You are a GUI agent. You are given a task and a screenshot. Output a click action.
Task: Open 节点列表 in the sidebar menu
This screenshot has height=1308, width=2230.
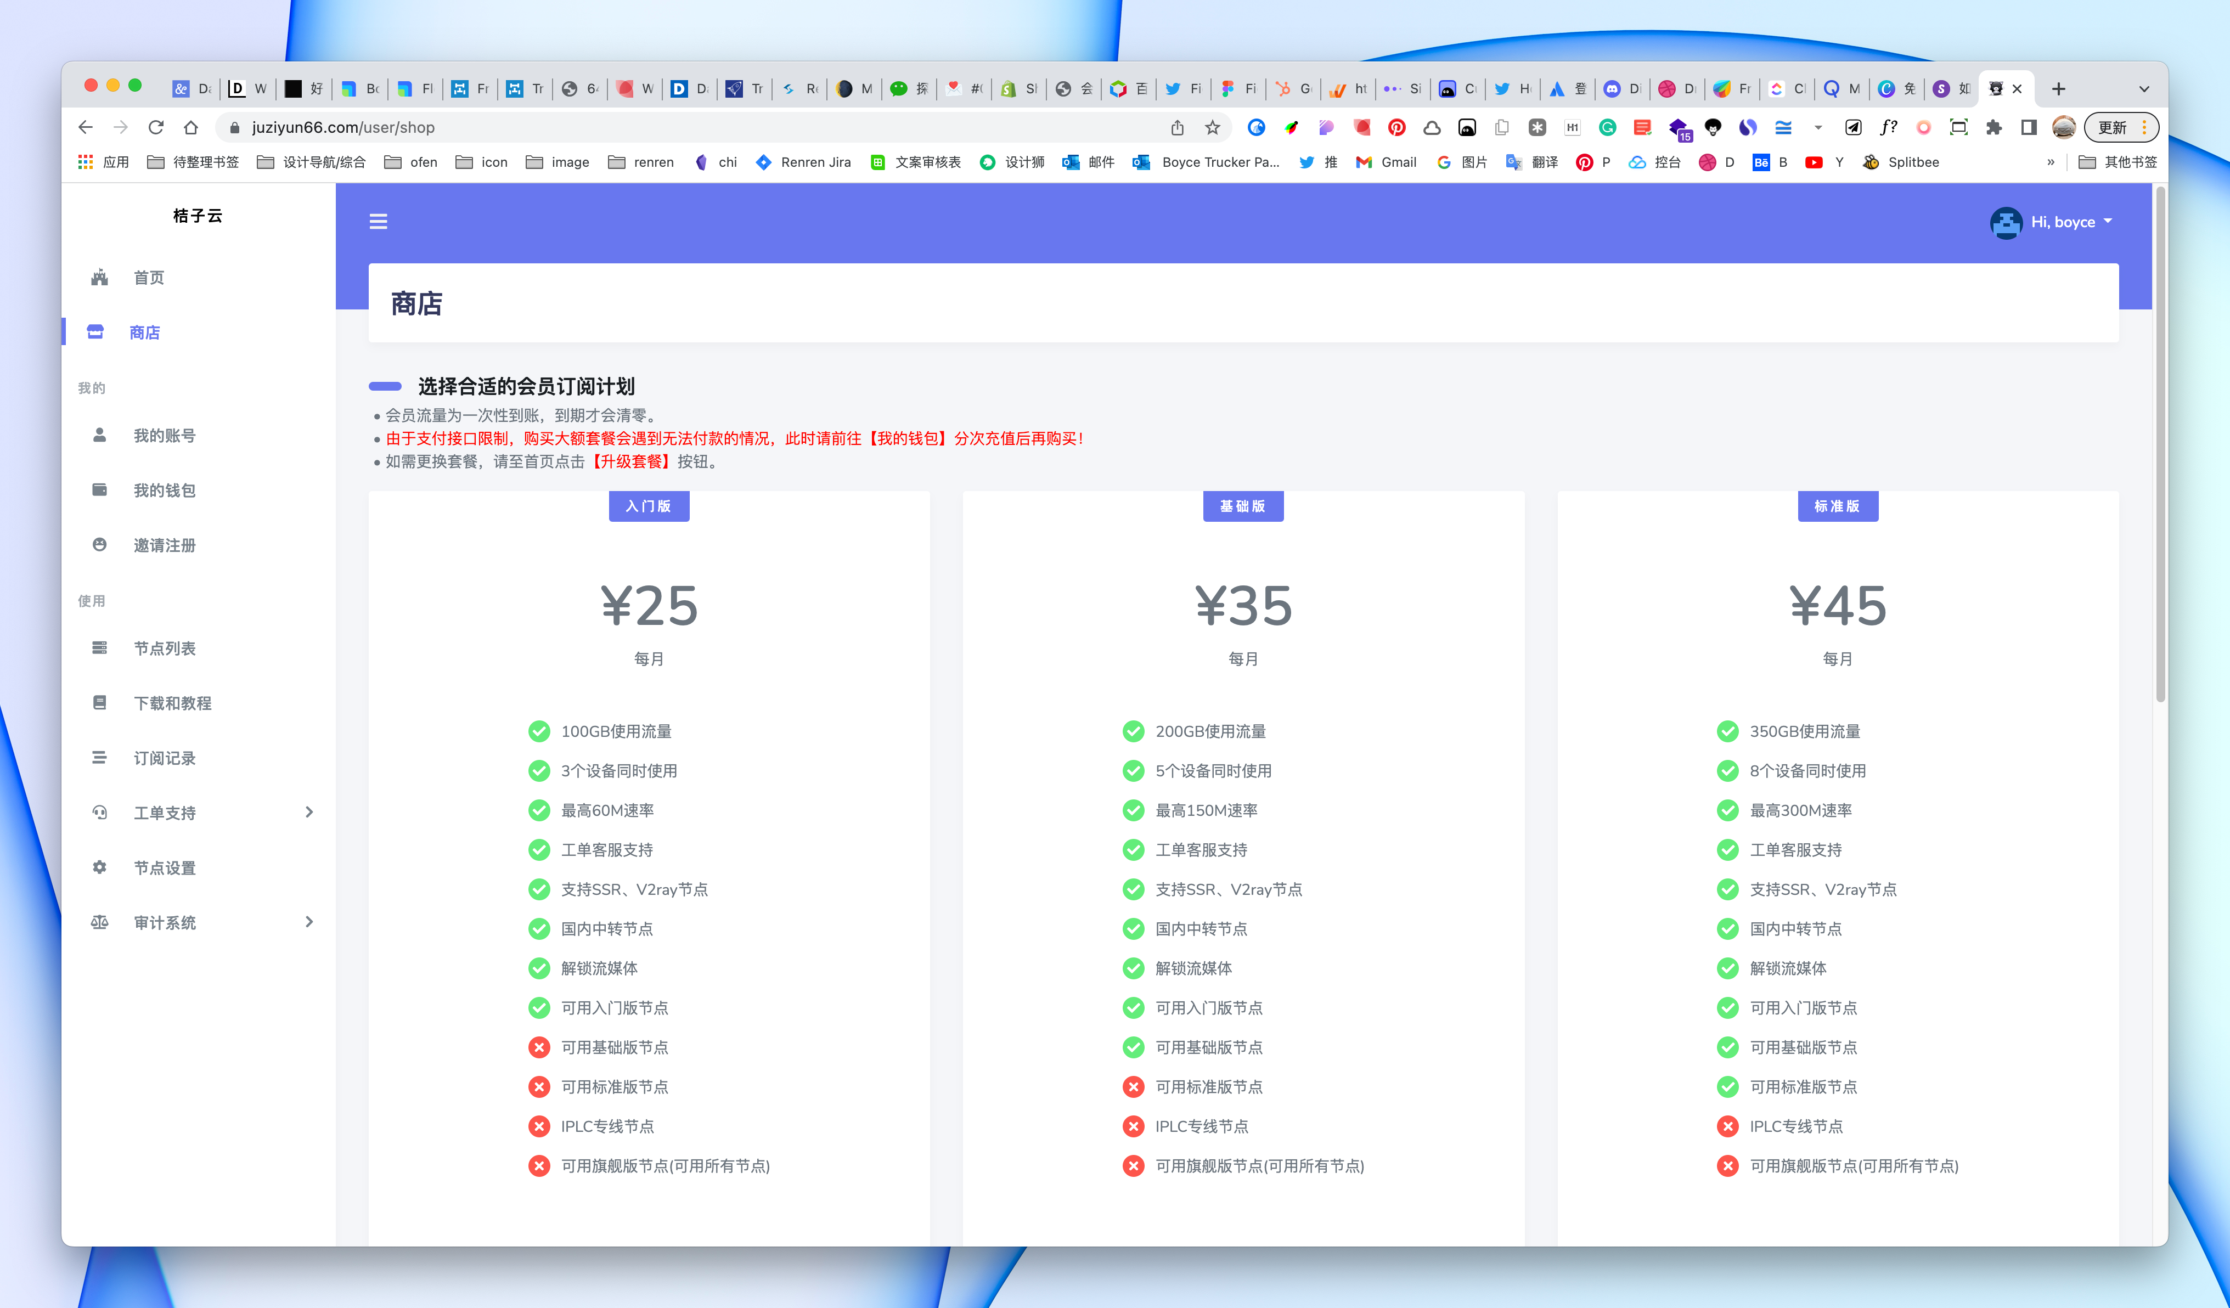pos(165,648)
